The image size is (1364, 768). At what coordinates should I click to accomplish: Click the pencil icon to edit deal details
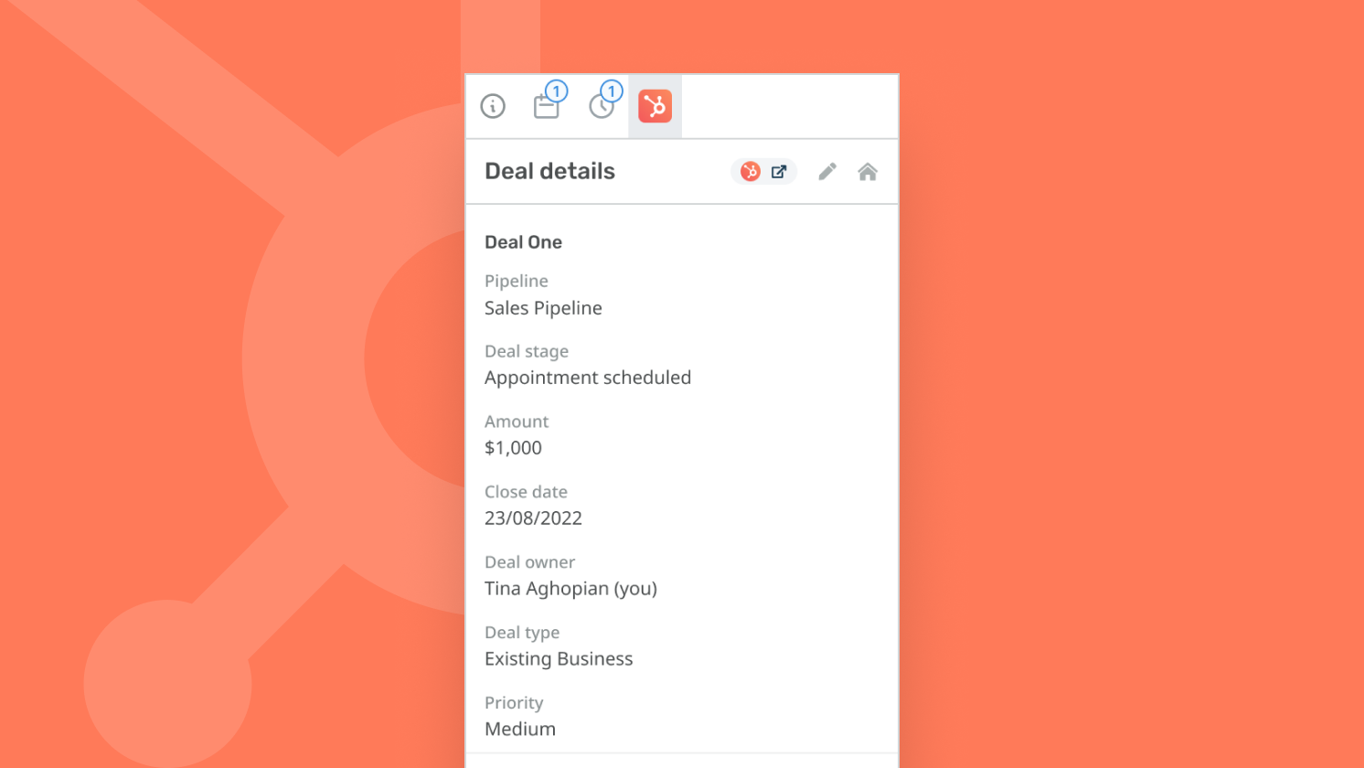point(827,171)
